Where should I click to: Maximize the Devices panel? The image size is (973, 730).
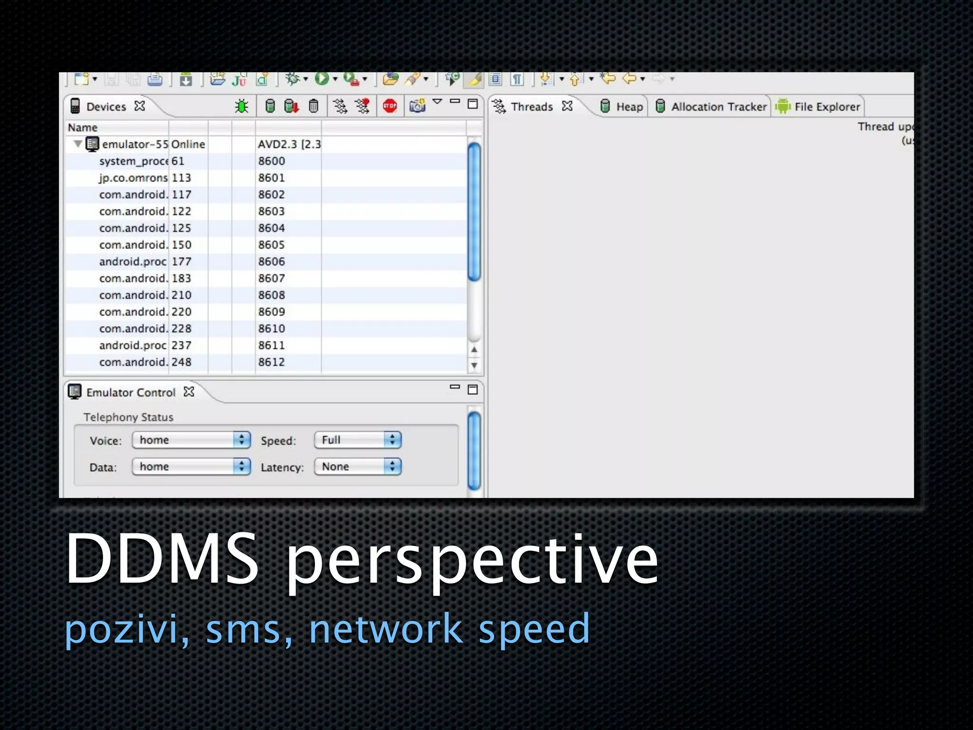click(x=473, y=104)
